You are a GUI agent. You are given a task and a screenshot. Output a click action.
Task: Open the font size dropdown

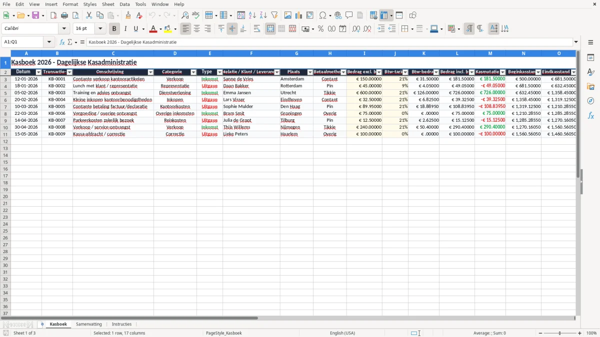click(x=100, y=29)
